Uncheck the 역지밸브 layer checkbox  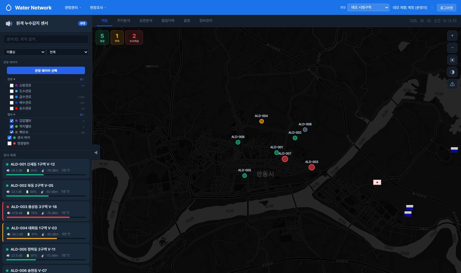[12, 126]
